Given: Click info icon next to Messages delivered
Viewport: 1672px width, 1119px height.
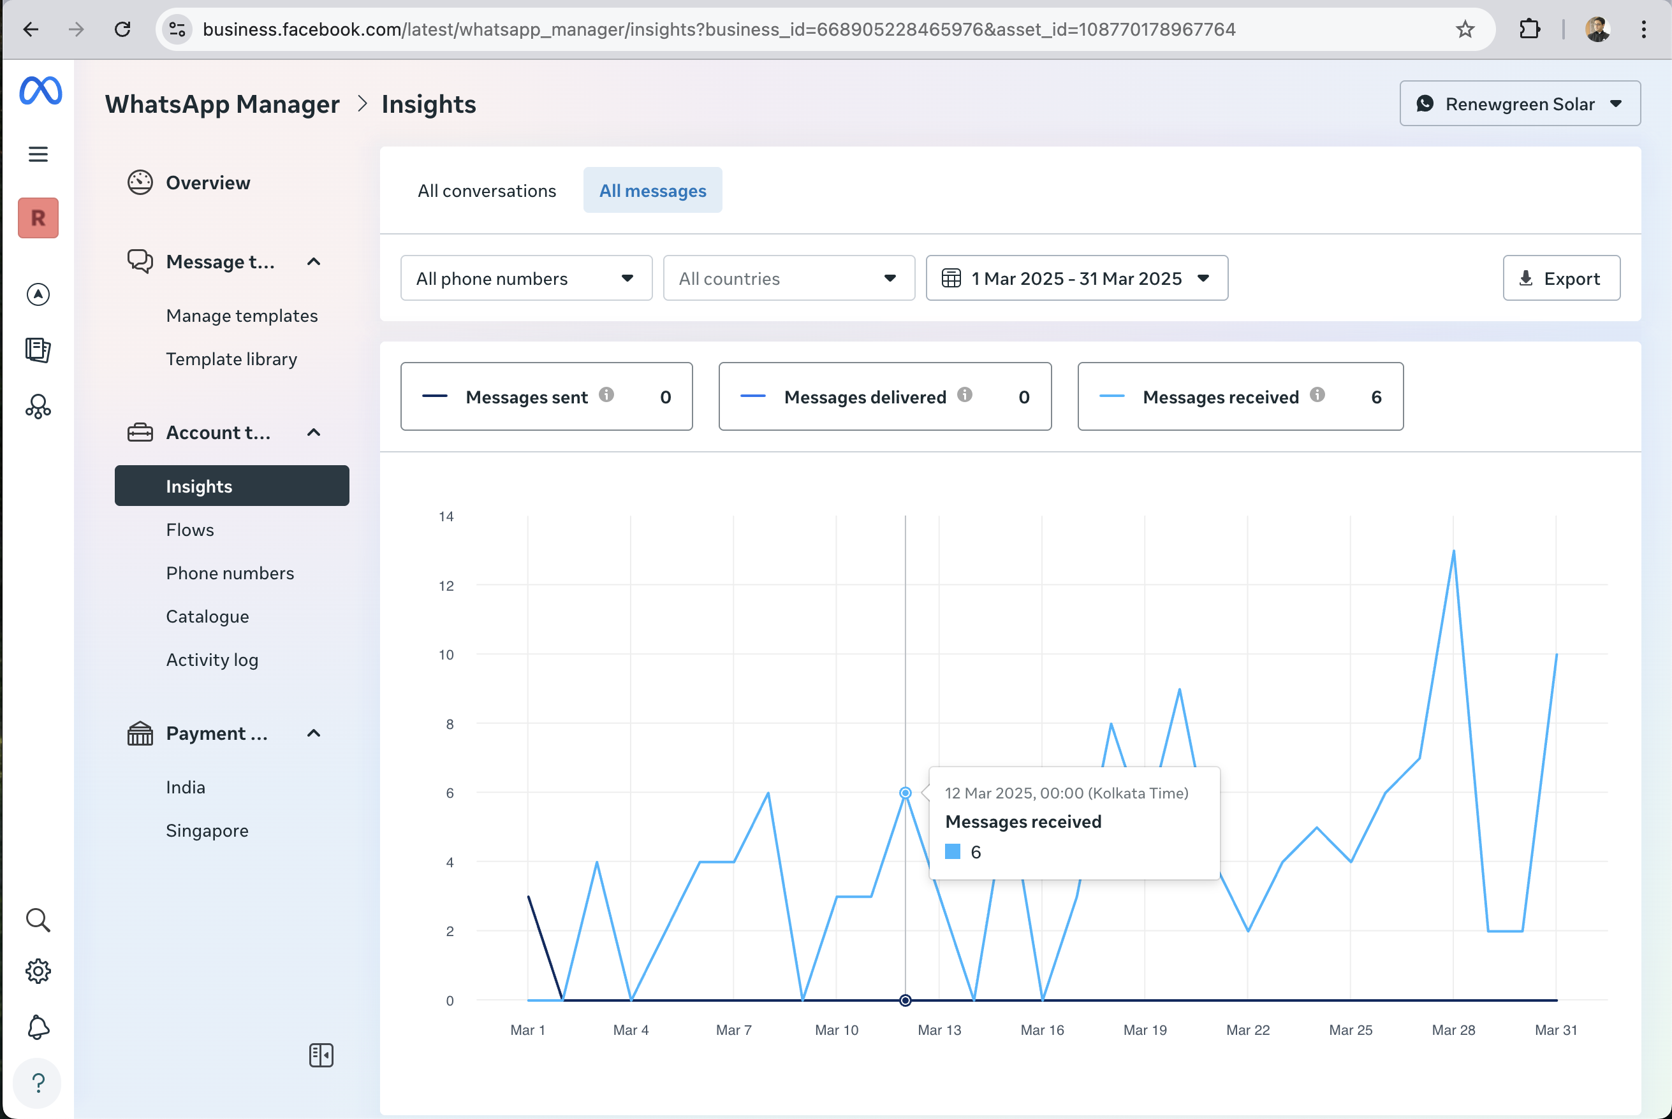Looking at the screenshot, I should pyautogui.click(x=965, y=394).
